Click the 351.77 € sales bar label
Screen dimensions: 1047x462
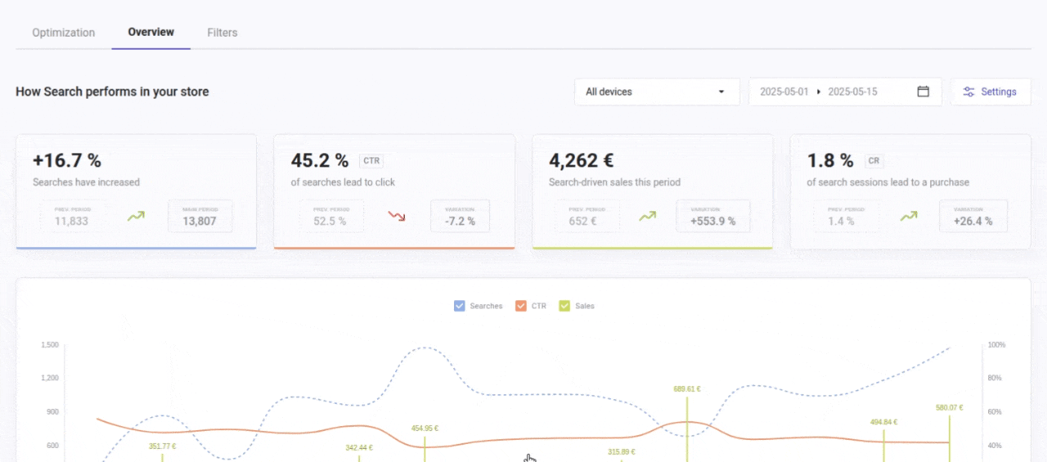coord(162,446)
